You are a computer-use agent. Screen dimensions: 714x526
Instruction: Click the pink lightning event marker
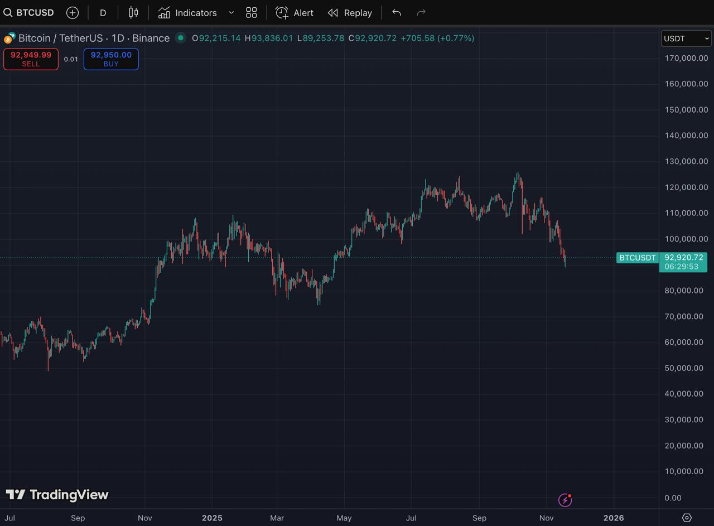click(x=565, y=500)
